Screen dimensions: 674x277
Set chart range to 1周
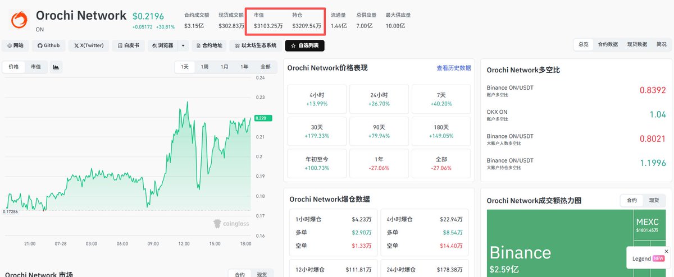click(205, 67)
